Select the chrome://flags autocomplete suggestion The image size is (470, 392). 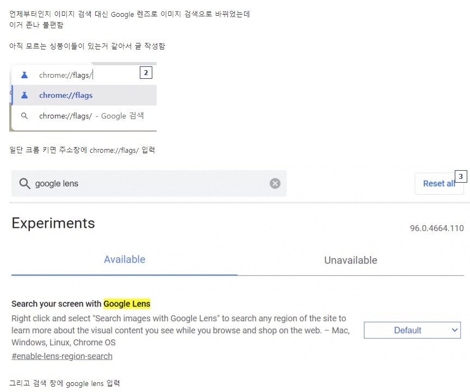tap(84, 95)
